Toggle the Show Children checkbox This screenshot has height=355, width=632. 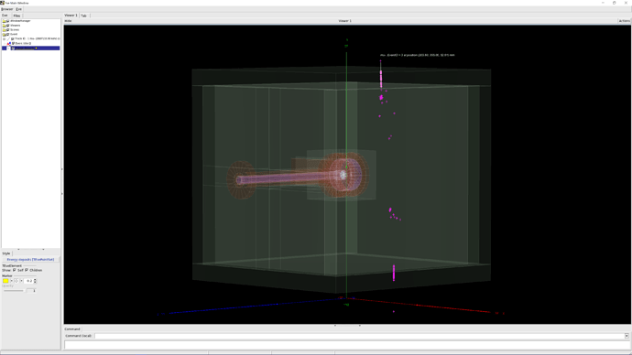coord(27,270)
